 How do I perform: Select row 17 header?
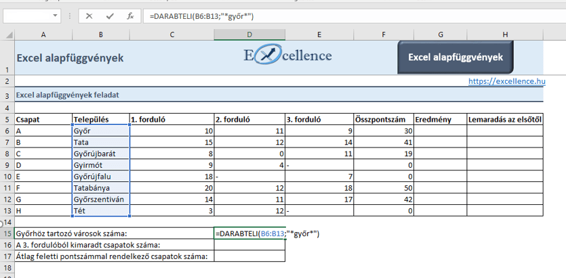(7, 256)
